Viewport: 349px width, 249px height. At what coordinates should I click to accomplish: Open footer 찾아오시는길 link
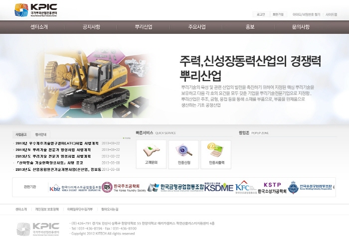click(110, 209)
